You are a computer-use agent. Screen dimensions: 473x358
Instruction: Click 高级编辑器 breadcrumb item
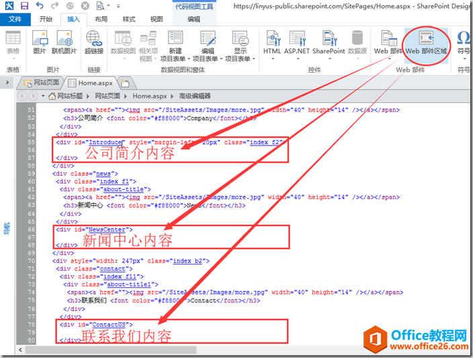click(193, 96)
